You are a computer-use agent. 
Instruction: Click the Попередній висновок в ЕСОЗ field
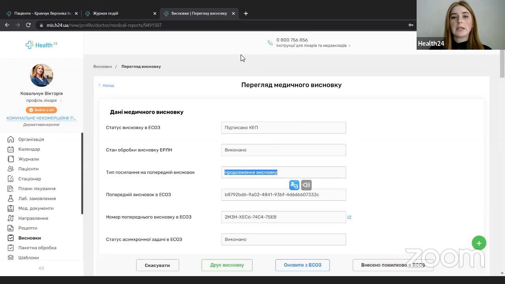pyautogui.click(x=283, y=194)
